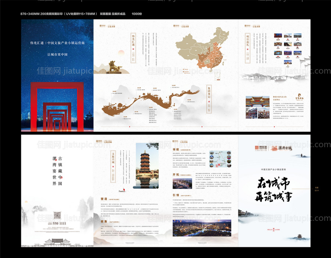Select the golden lion statue graphic
Viewport: 331px width, 258px height.
click(x=114, y=68)
